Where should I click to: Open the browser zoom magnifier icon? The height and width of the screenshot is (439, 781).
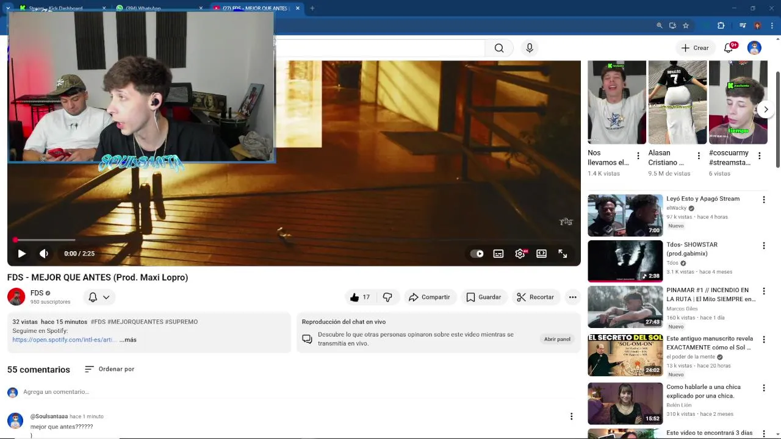pos(659,26)
